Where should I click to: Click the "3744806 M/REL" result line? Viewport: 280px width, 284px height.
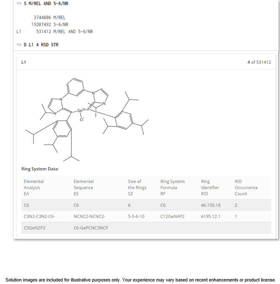coord(50,18)
